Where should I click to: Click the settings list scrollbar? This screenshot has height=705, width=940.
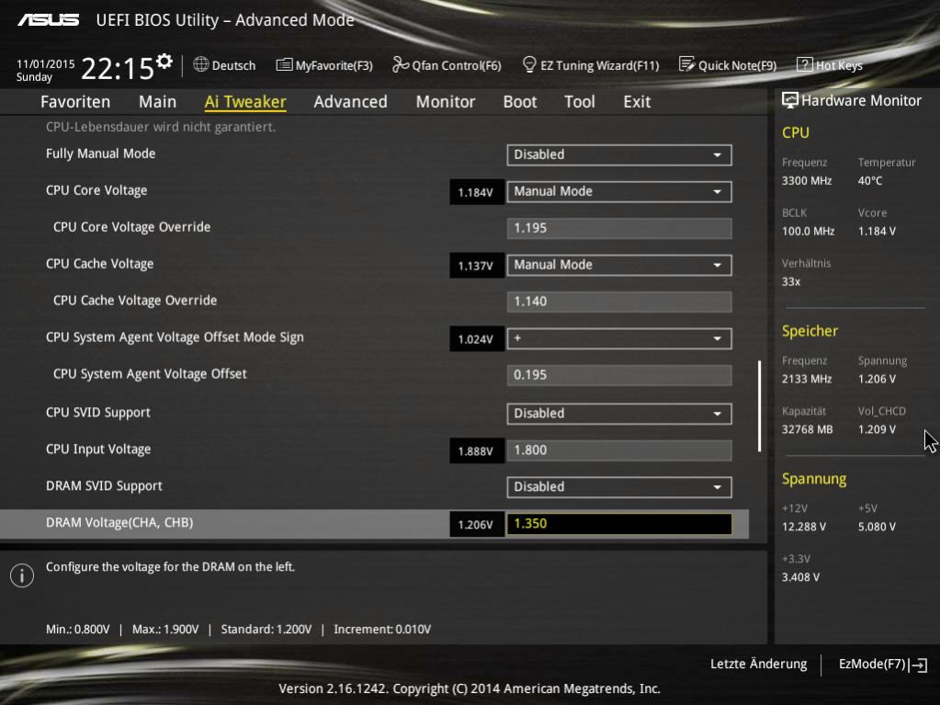[x=760, y=406]
